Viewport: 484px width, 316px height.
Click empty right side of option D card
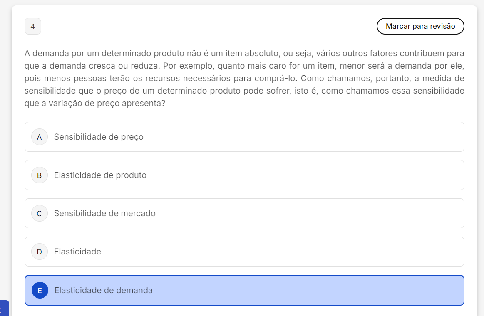[x=333, y=252]
